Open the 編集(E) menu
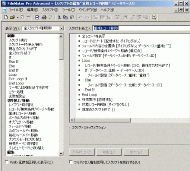Screen dimensions: 190x171 (x=33, y=10)
